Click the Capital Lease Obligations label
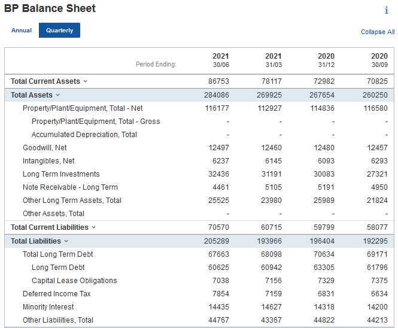Screen dimensions: 398x328 coord(74,281)
